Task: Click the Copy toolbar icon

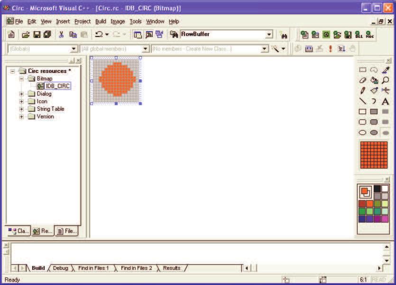Action: (73, 34)
